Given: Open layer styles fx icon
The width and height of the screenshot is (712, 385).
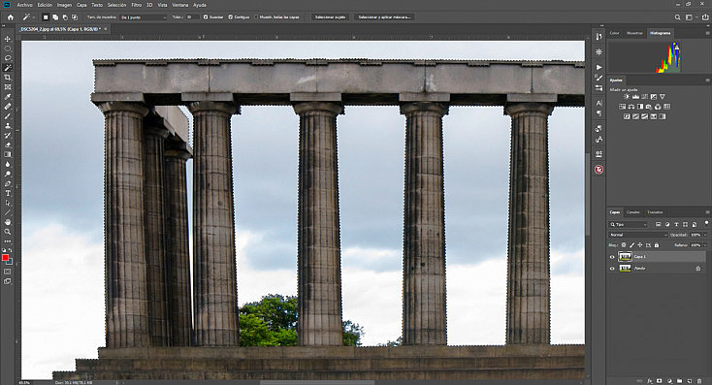Looking at the screenshot, I should 650,381.
